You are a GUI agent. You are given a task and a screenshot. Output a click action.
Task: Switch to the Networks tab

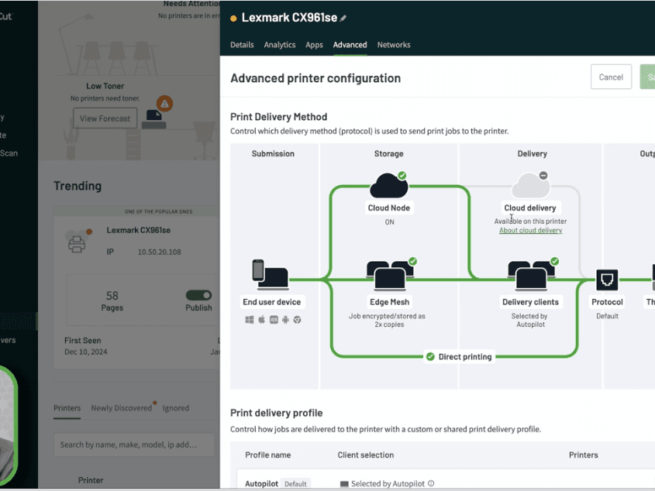click(394, 45)
